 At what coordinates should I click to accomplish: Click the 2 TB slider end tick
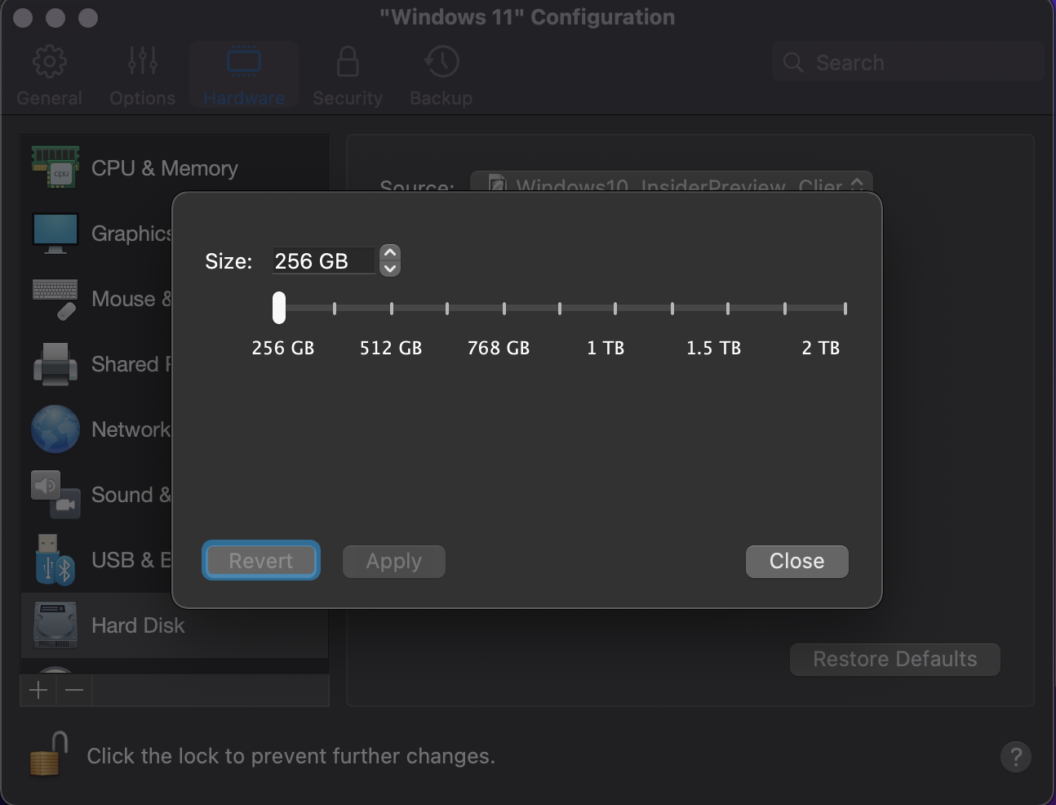[845, 309]
